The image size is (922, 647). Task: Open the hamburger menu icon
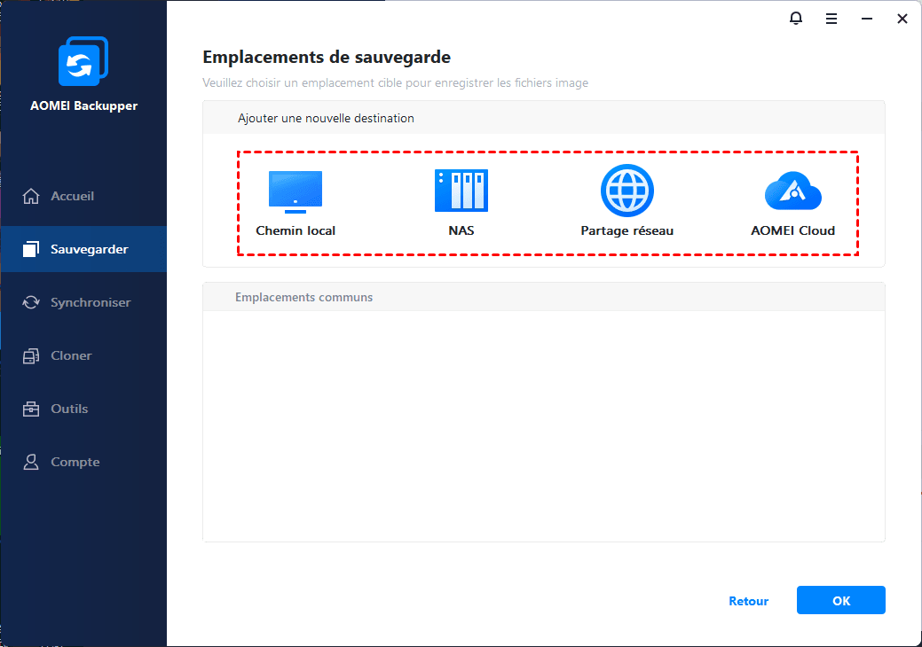click(x=831, y=19)
